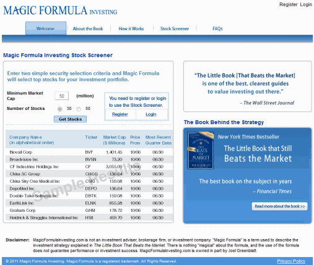Open the Little Book cover thumbnail

(201, 151)
